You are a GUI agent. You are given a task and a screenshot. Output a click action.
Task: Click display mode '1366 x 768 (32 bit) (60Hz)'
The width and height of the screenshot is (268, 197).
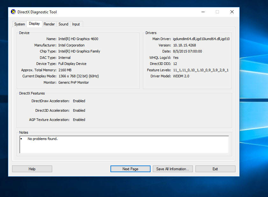[79, 76]
